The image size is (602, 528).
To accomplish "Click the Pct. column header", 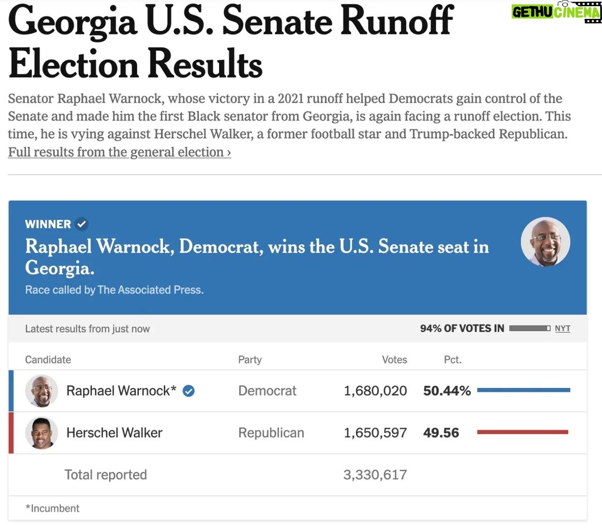I will [453, 360].
